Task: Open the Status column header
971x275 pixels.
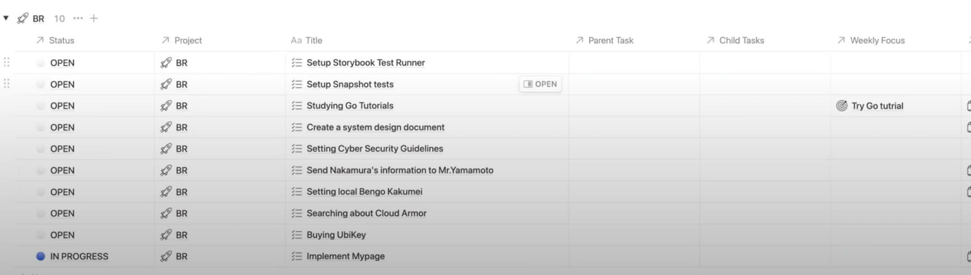Action: point(55,41)
